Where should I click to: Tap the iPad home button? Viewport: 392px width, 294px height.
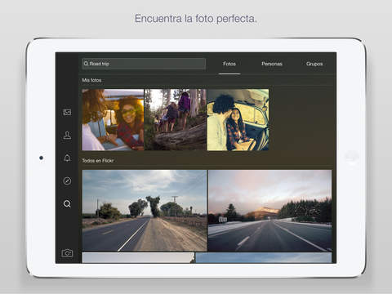[351, 158]
